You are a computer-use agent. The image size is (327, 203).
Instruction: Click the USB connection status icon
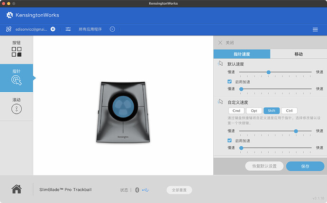point(145,190)
